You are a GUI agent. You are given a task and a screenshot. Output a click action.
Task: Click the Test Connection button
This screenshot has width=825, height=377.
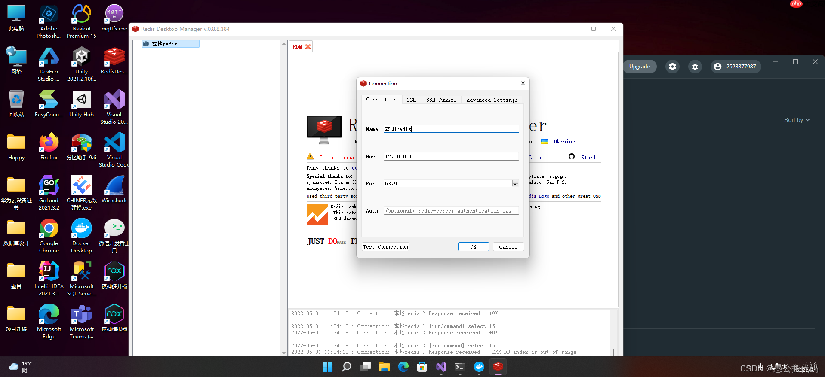tap(385, 246)
